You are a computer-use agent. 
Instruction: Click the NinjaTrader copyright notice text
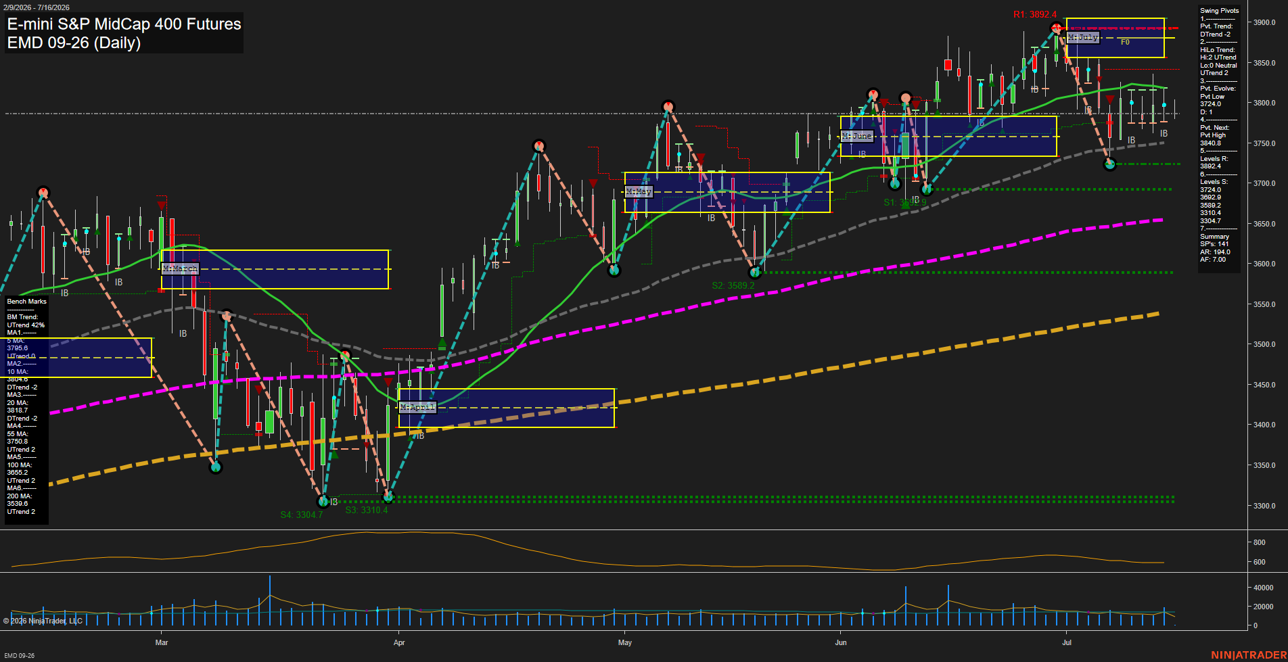43,621
